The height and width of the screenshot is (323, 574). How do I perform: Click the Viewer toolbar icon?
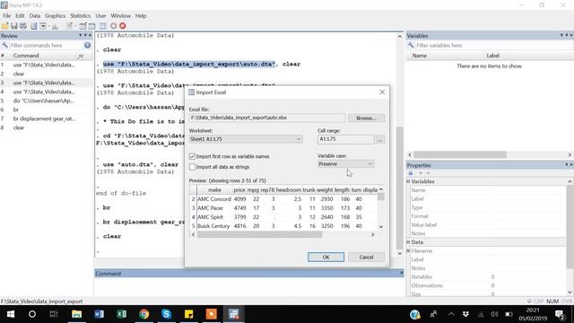tap(43, 26)
